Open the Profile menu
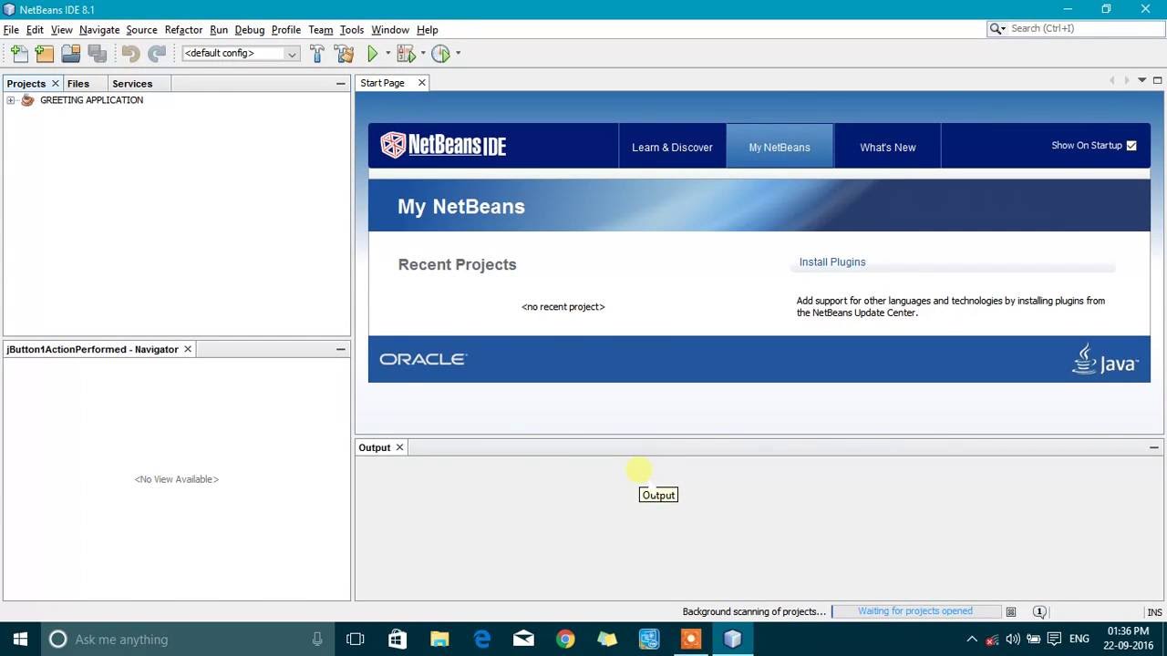Screen dimensions: 1167x656 [286, 30]
